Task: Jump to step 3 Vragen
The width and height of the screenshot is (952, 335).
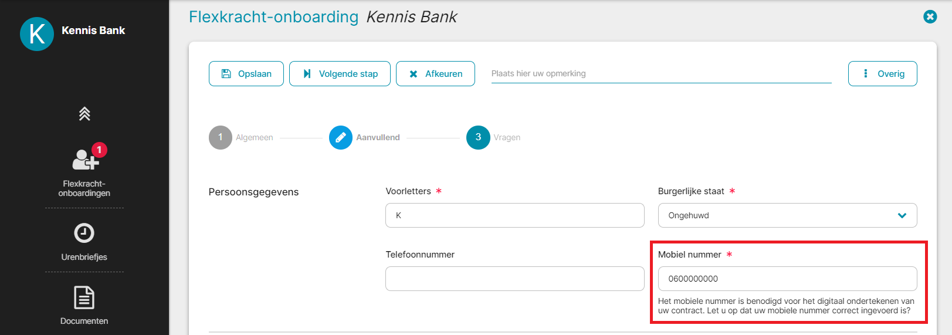Action: tap(478, 137)
